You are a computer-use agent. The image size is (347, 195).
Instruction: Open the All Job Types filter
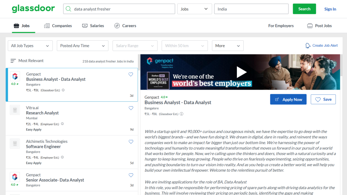30,46
